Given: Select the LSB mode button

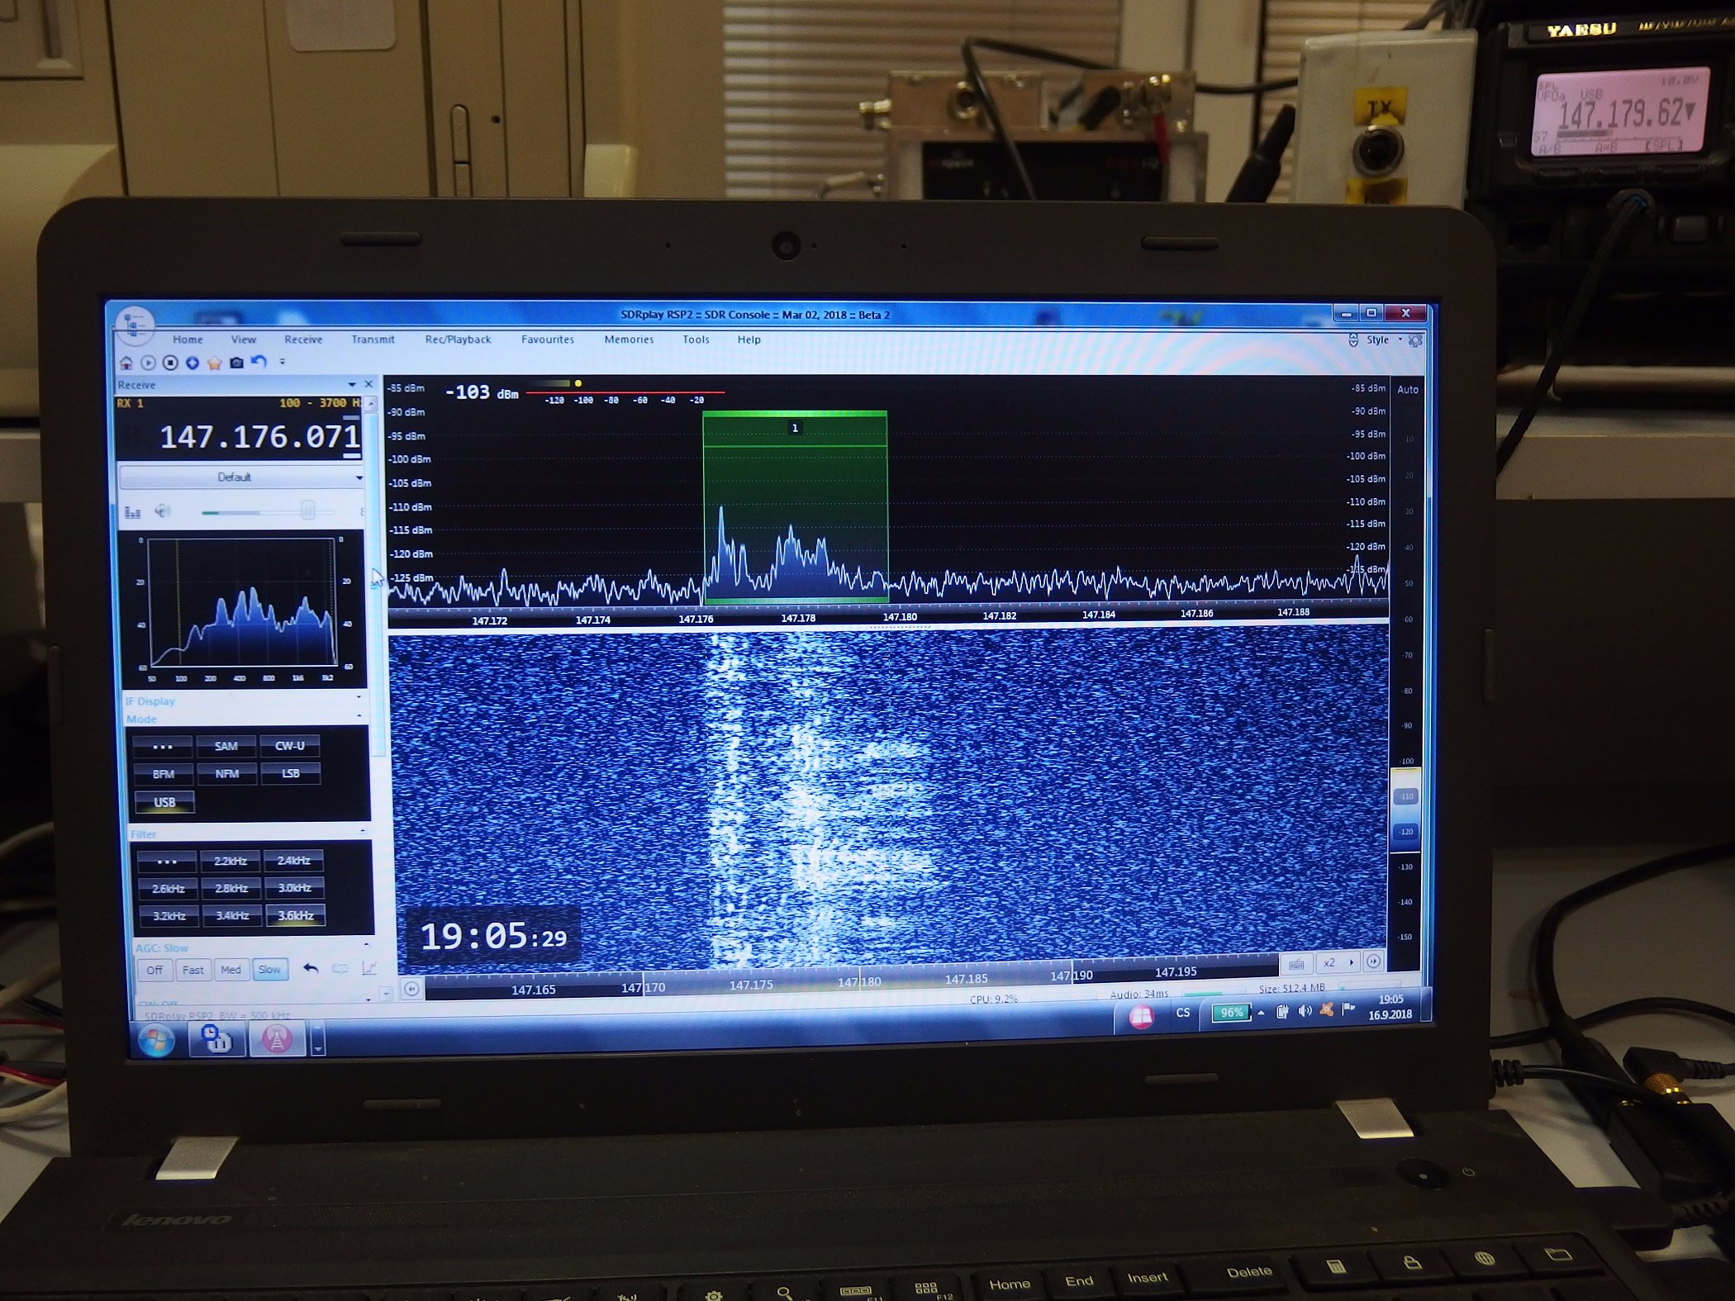Looking at the screenshot, I should tap(290, 774).
